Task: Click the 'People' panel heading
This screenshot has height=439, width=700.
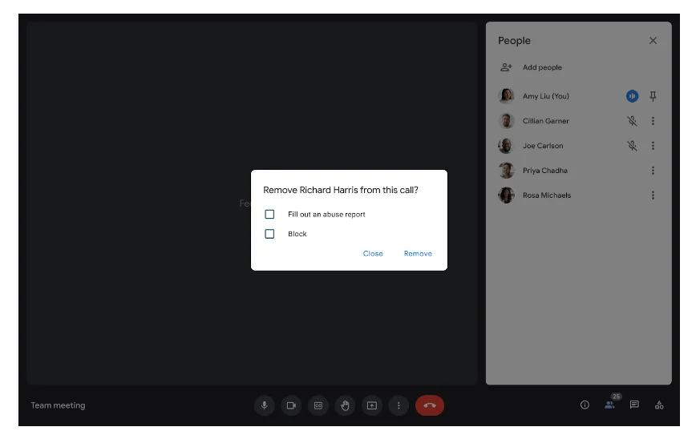Action: 514,41
